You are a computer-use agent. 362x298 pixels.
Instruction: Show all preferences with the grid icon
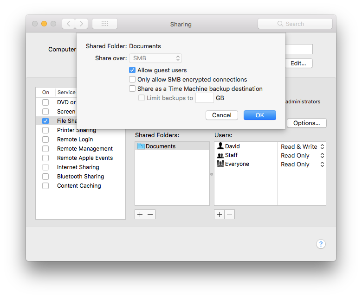tap(105, 24)
